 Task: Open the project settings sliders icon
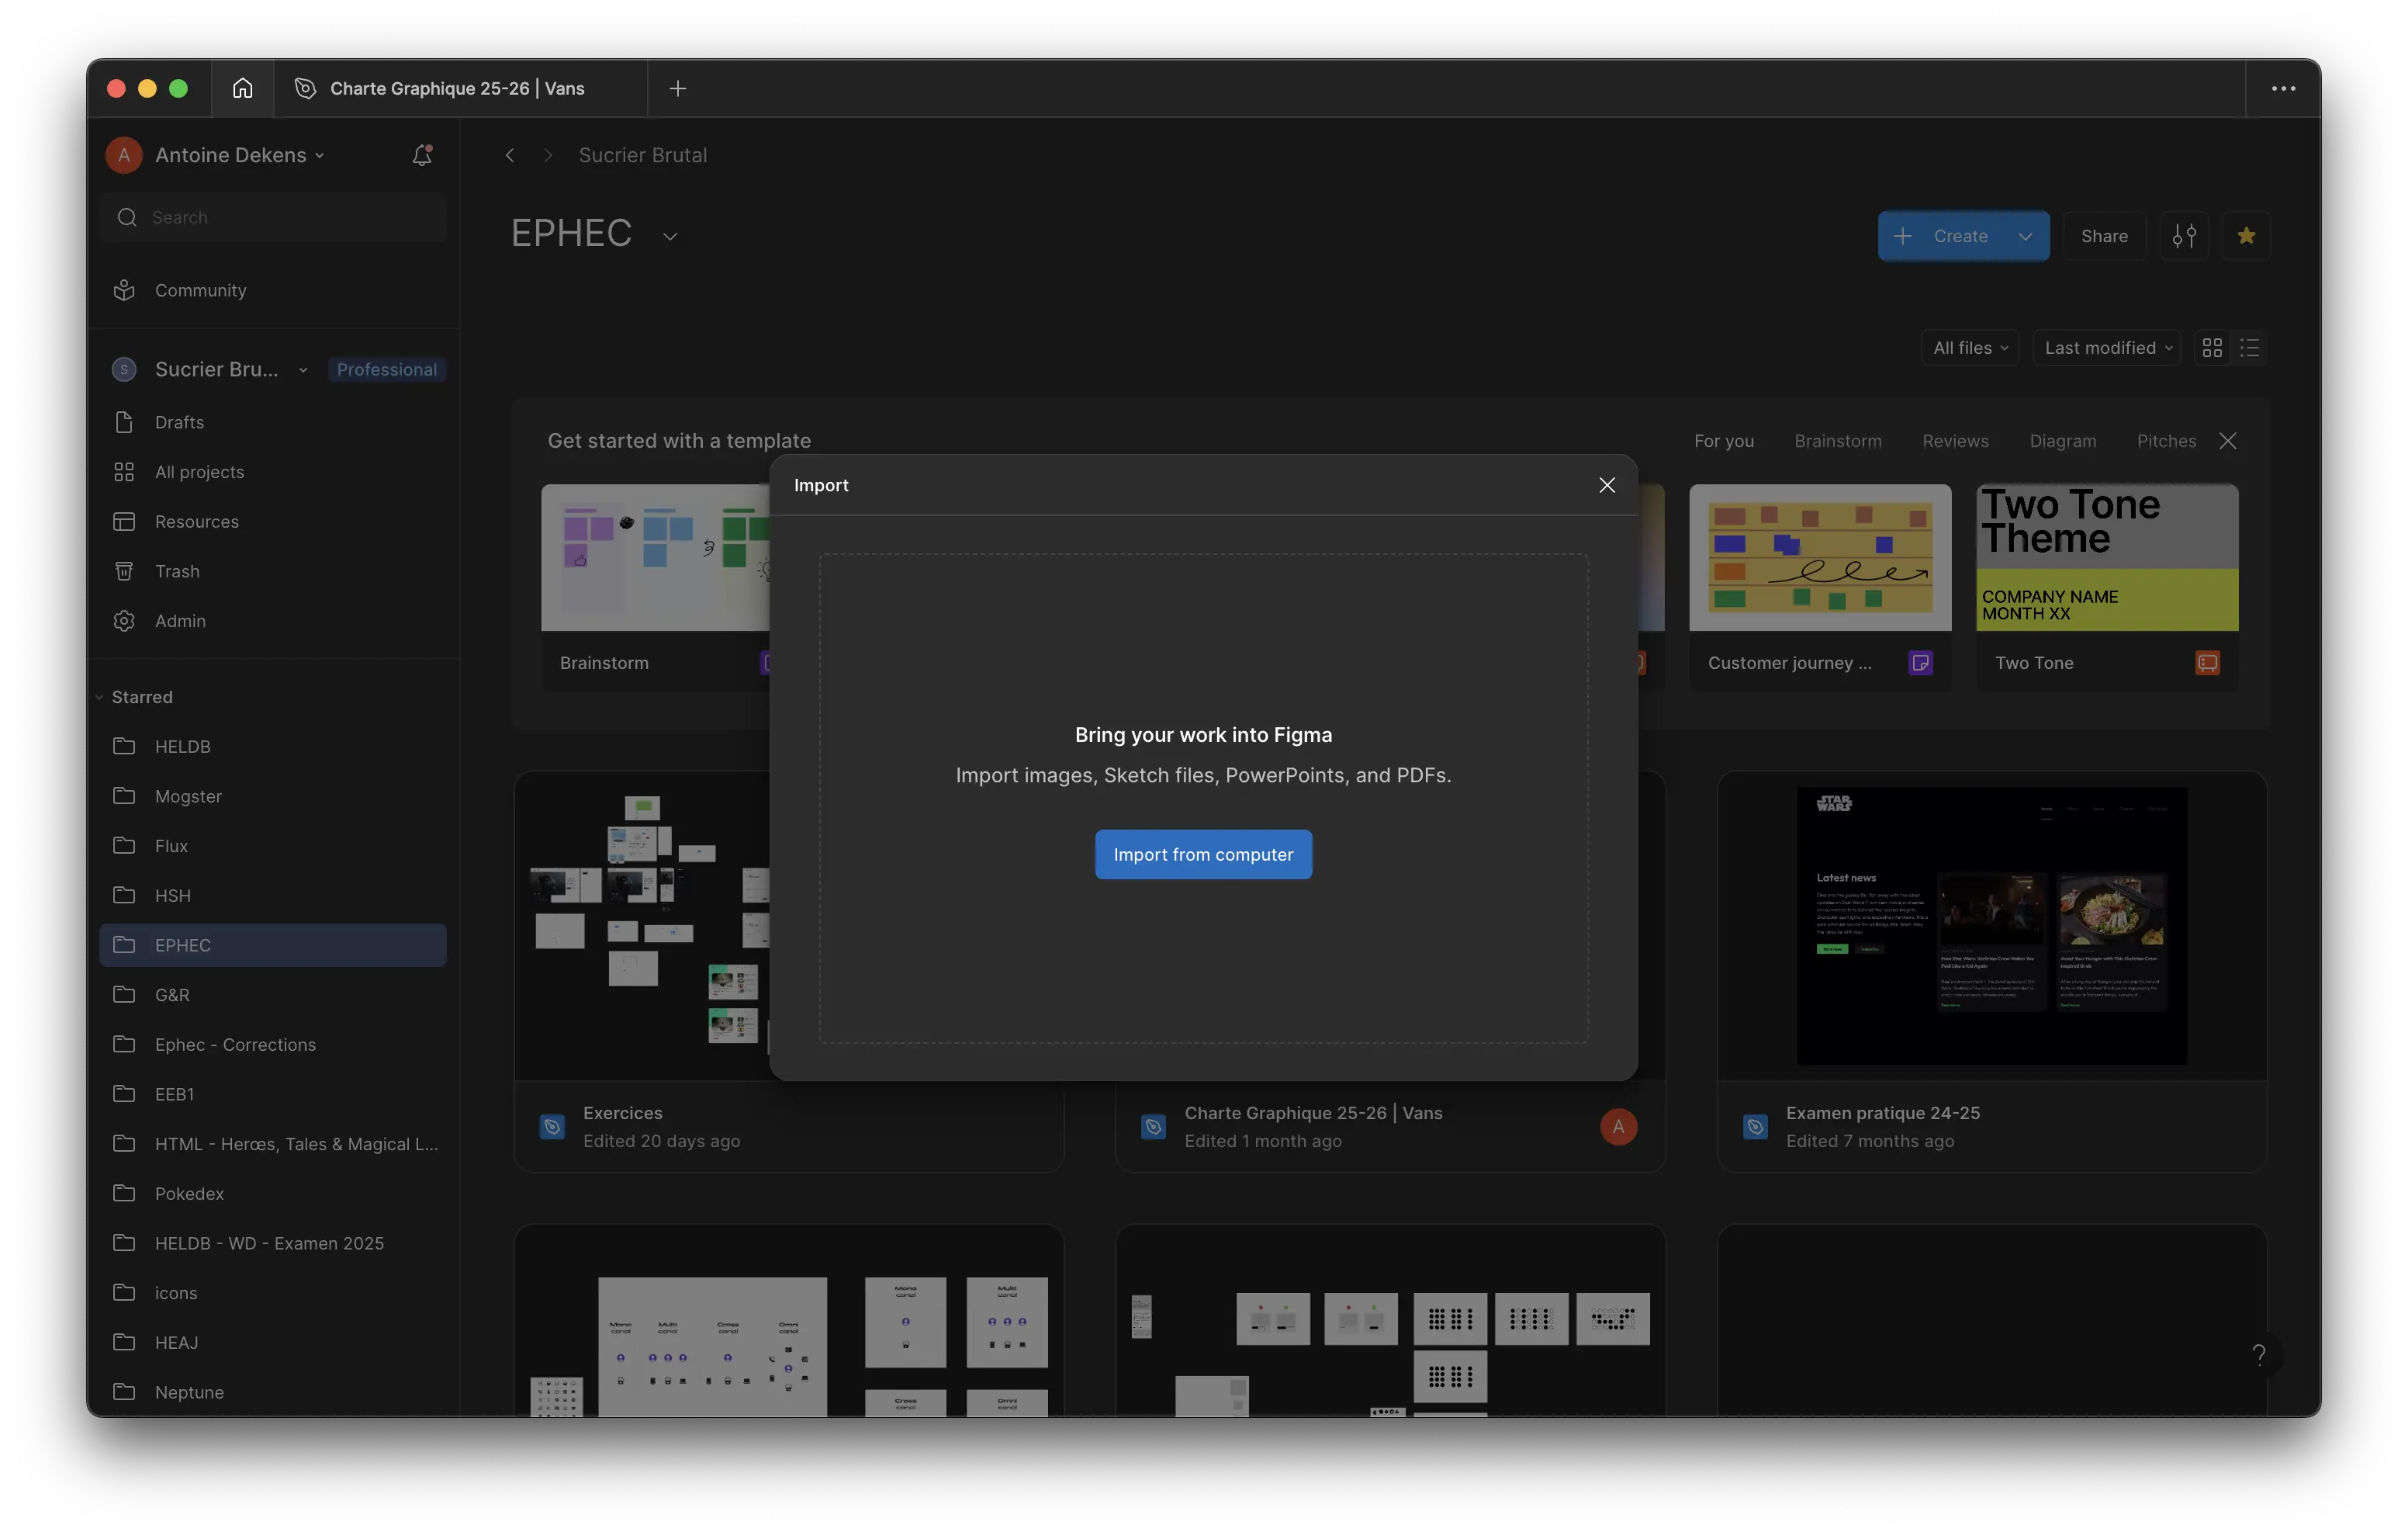[x=2184, y=236]
